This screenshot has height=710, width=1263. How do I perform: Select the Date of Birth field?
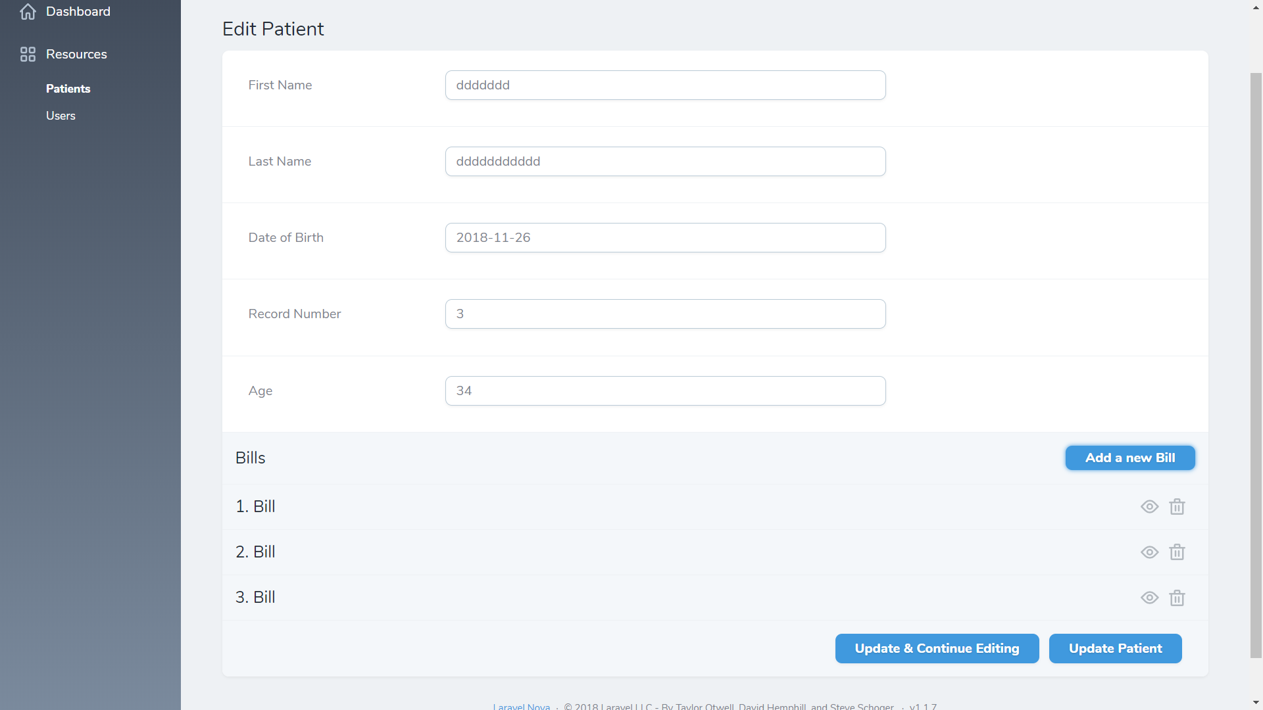pos(665,238)
